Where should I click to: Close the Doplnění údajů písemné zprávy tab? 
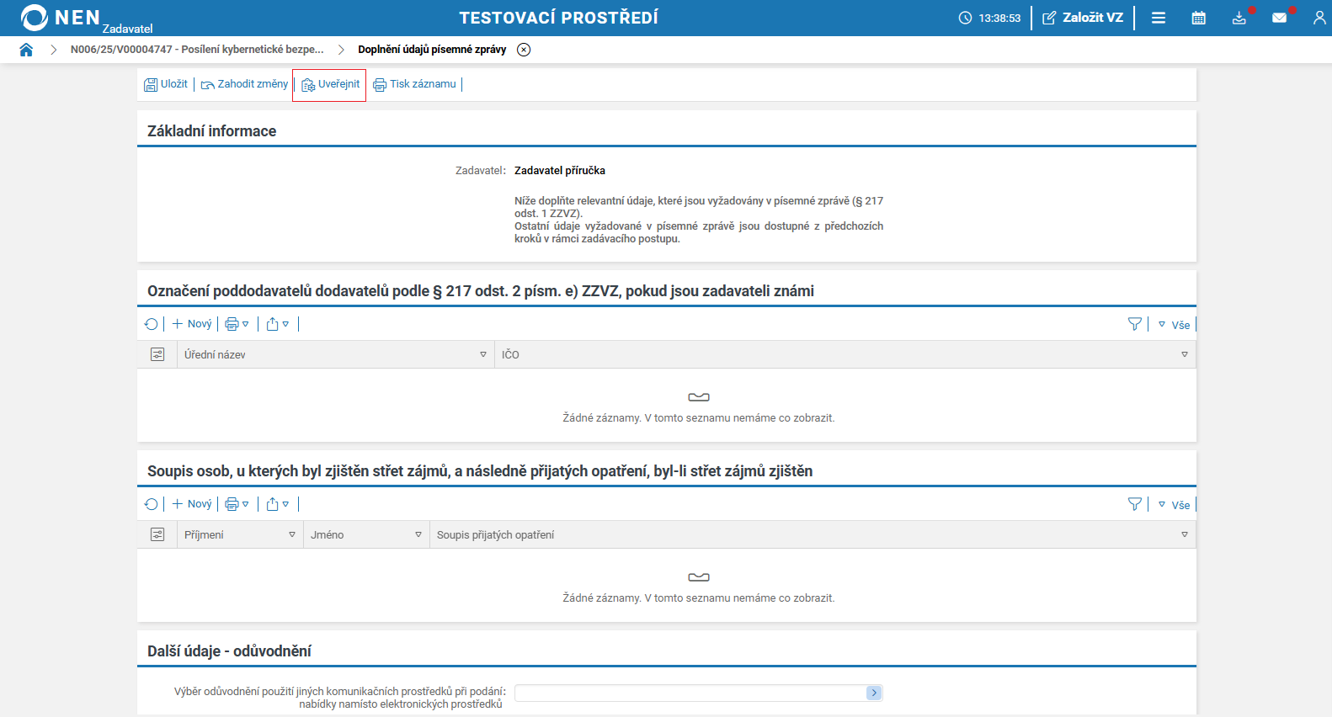pyautogui.click(x=524, y=50)
